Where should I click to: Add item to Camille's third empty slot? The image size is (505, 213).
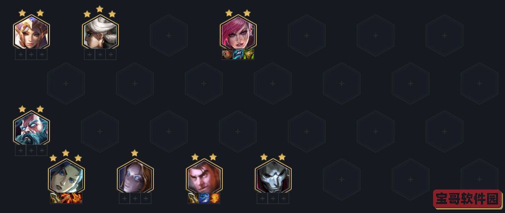[111, 54]
